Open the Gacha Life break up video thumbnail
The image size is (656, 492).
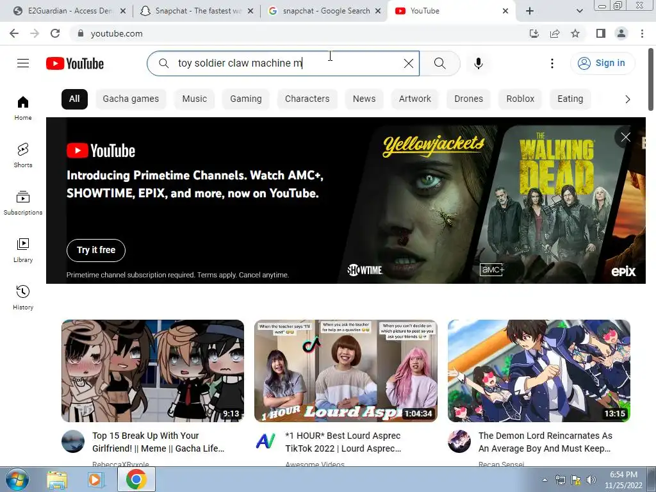point(152,371)
